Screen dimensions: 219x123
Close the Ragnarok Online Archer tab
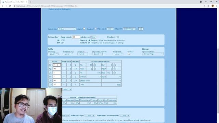coord(26,2)
